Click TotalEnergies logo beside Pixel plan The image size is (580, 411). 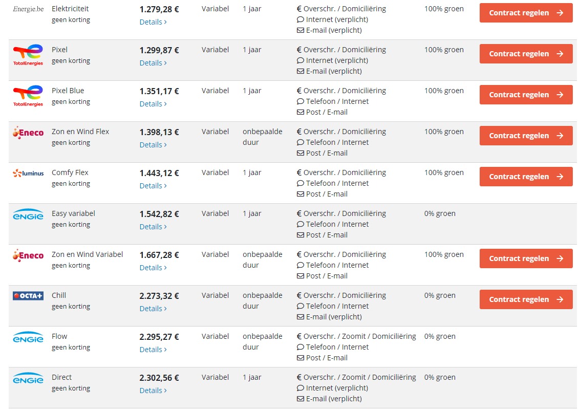click(x=28, y=55)
